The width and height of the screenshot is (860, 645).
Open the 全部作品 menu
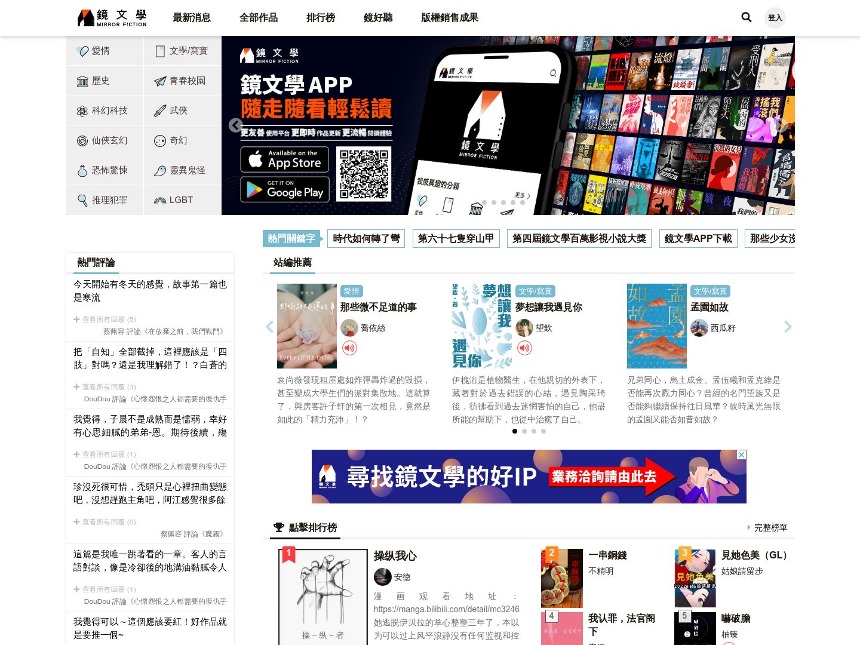click(x=259, y=18)
